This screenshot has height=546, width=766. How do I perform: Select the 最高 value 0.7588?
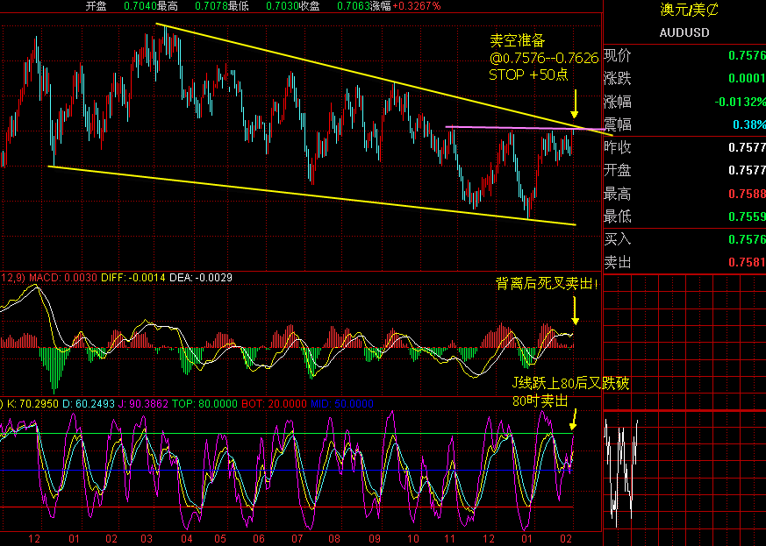coord(747,194)
